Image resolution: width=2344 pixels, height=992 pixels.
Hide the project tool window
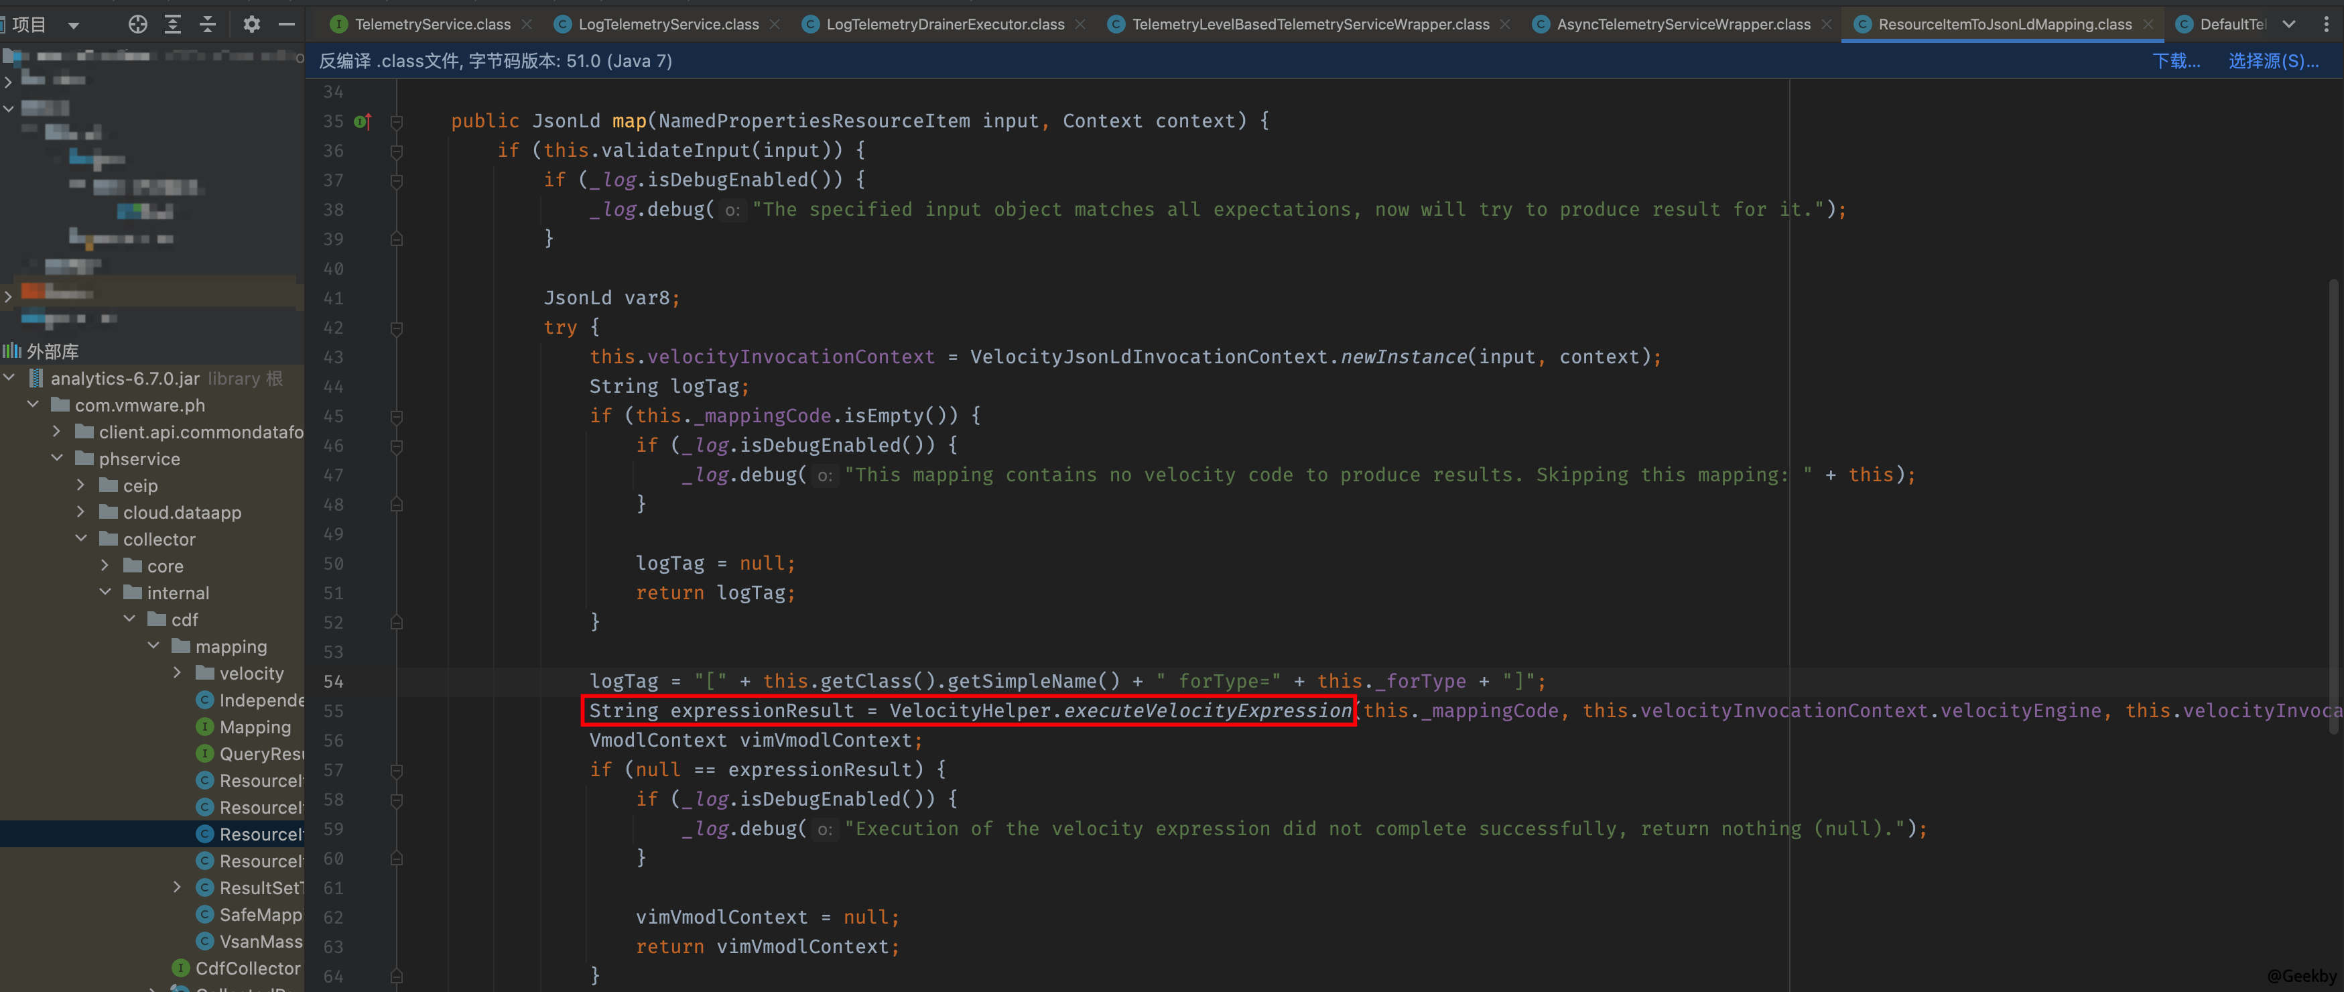point(287,25)
